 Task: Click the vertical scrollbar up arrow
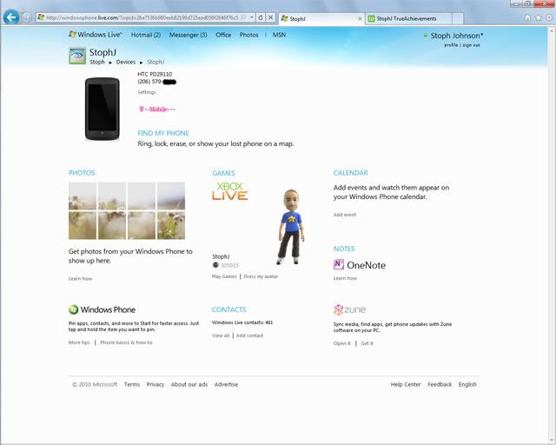(552, 31)
